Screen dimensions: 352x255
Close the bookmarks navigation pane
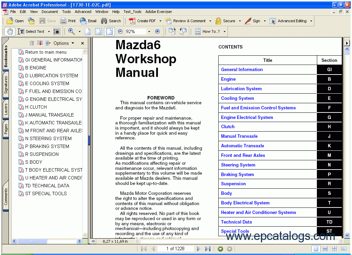83,43
